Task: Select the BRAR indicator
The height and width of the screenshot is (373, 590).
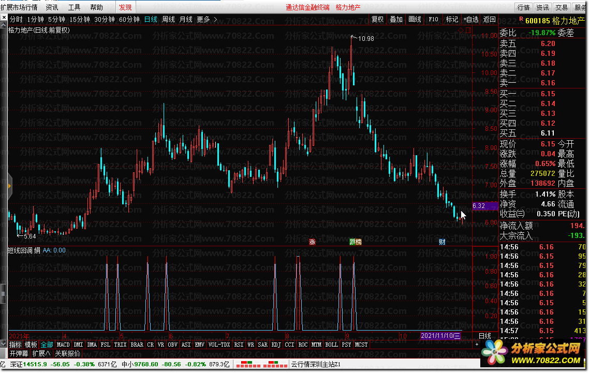Action: [137, 345]
